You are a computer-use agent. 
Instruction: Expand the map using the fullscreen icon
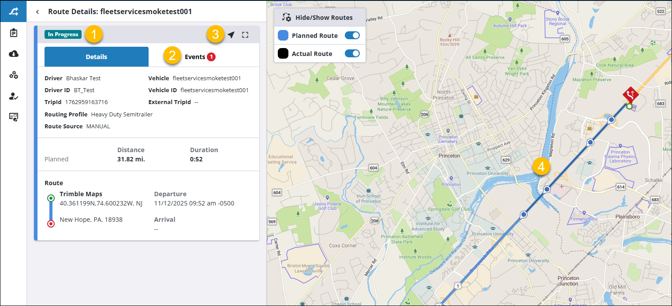[245, 34]
